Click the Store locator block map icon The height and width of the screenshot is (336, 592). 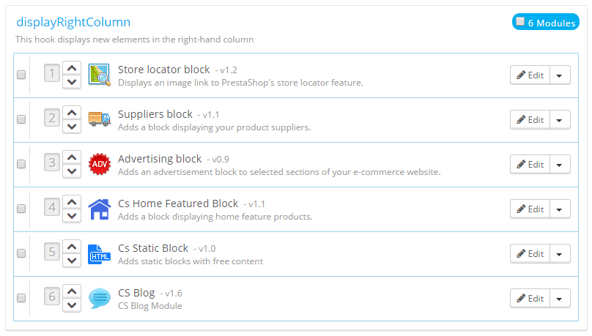[99, 75]
